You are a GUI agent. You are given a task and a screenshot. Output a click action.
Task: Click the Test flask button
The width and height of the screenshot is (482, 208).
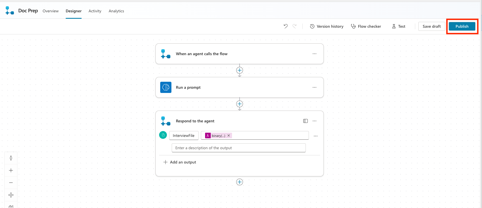coord(398,26)
